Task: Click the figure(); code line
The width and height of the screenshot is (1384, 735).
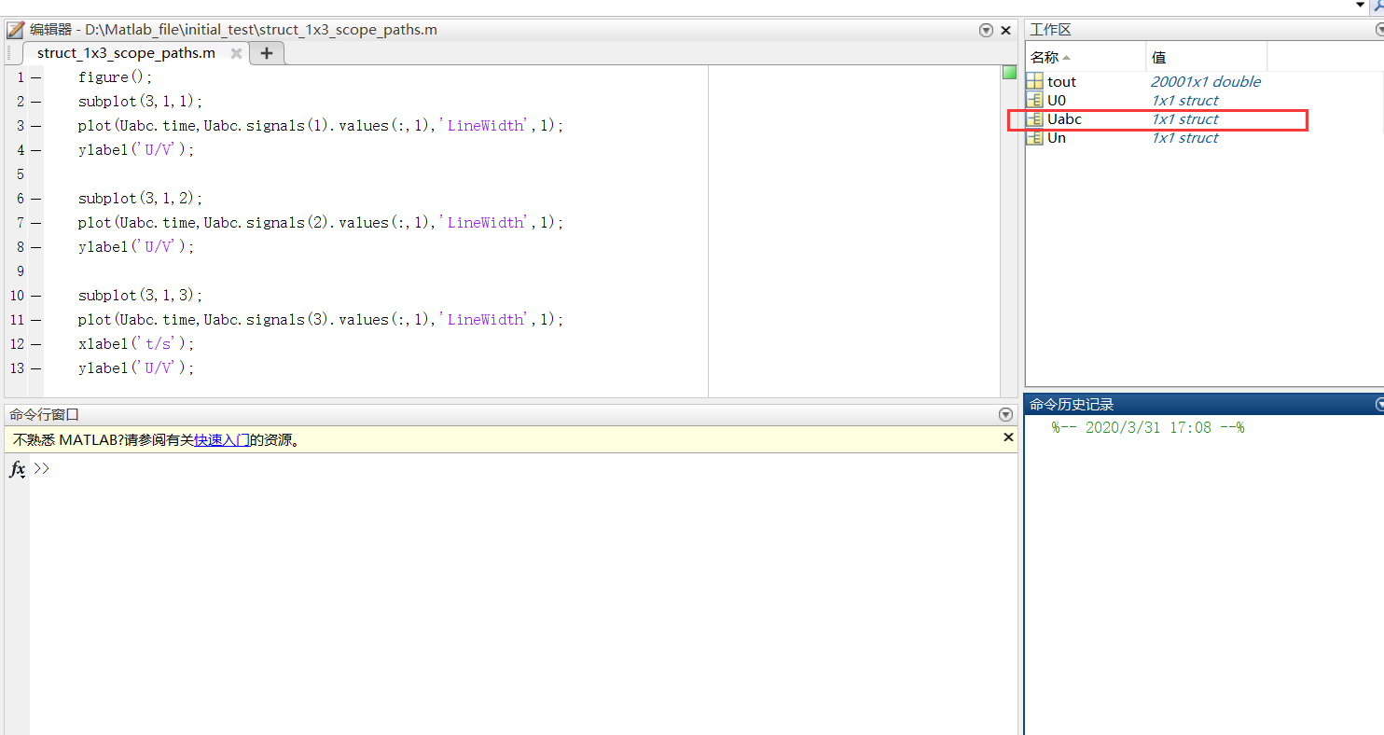Action: point(115,77)
